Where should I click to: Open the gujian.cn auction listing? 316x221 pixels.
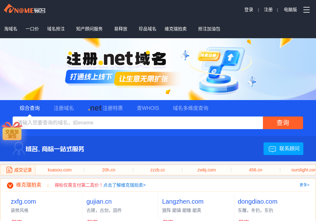point(99,201)
